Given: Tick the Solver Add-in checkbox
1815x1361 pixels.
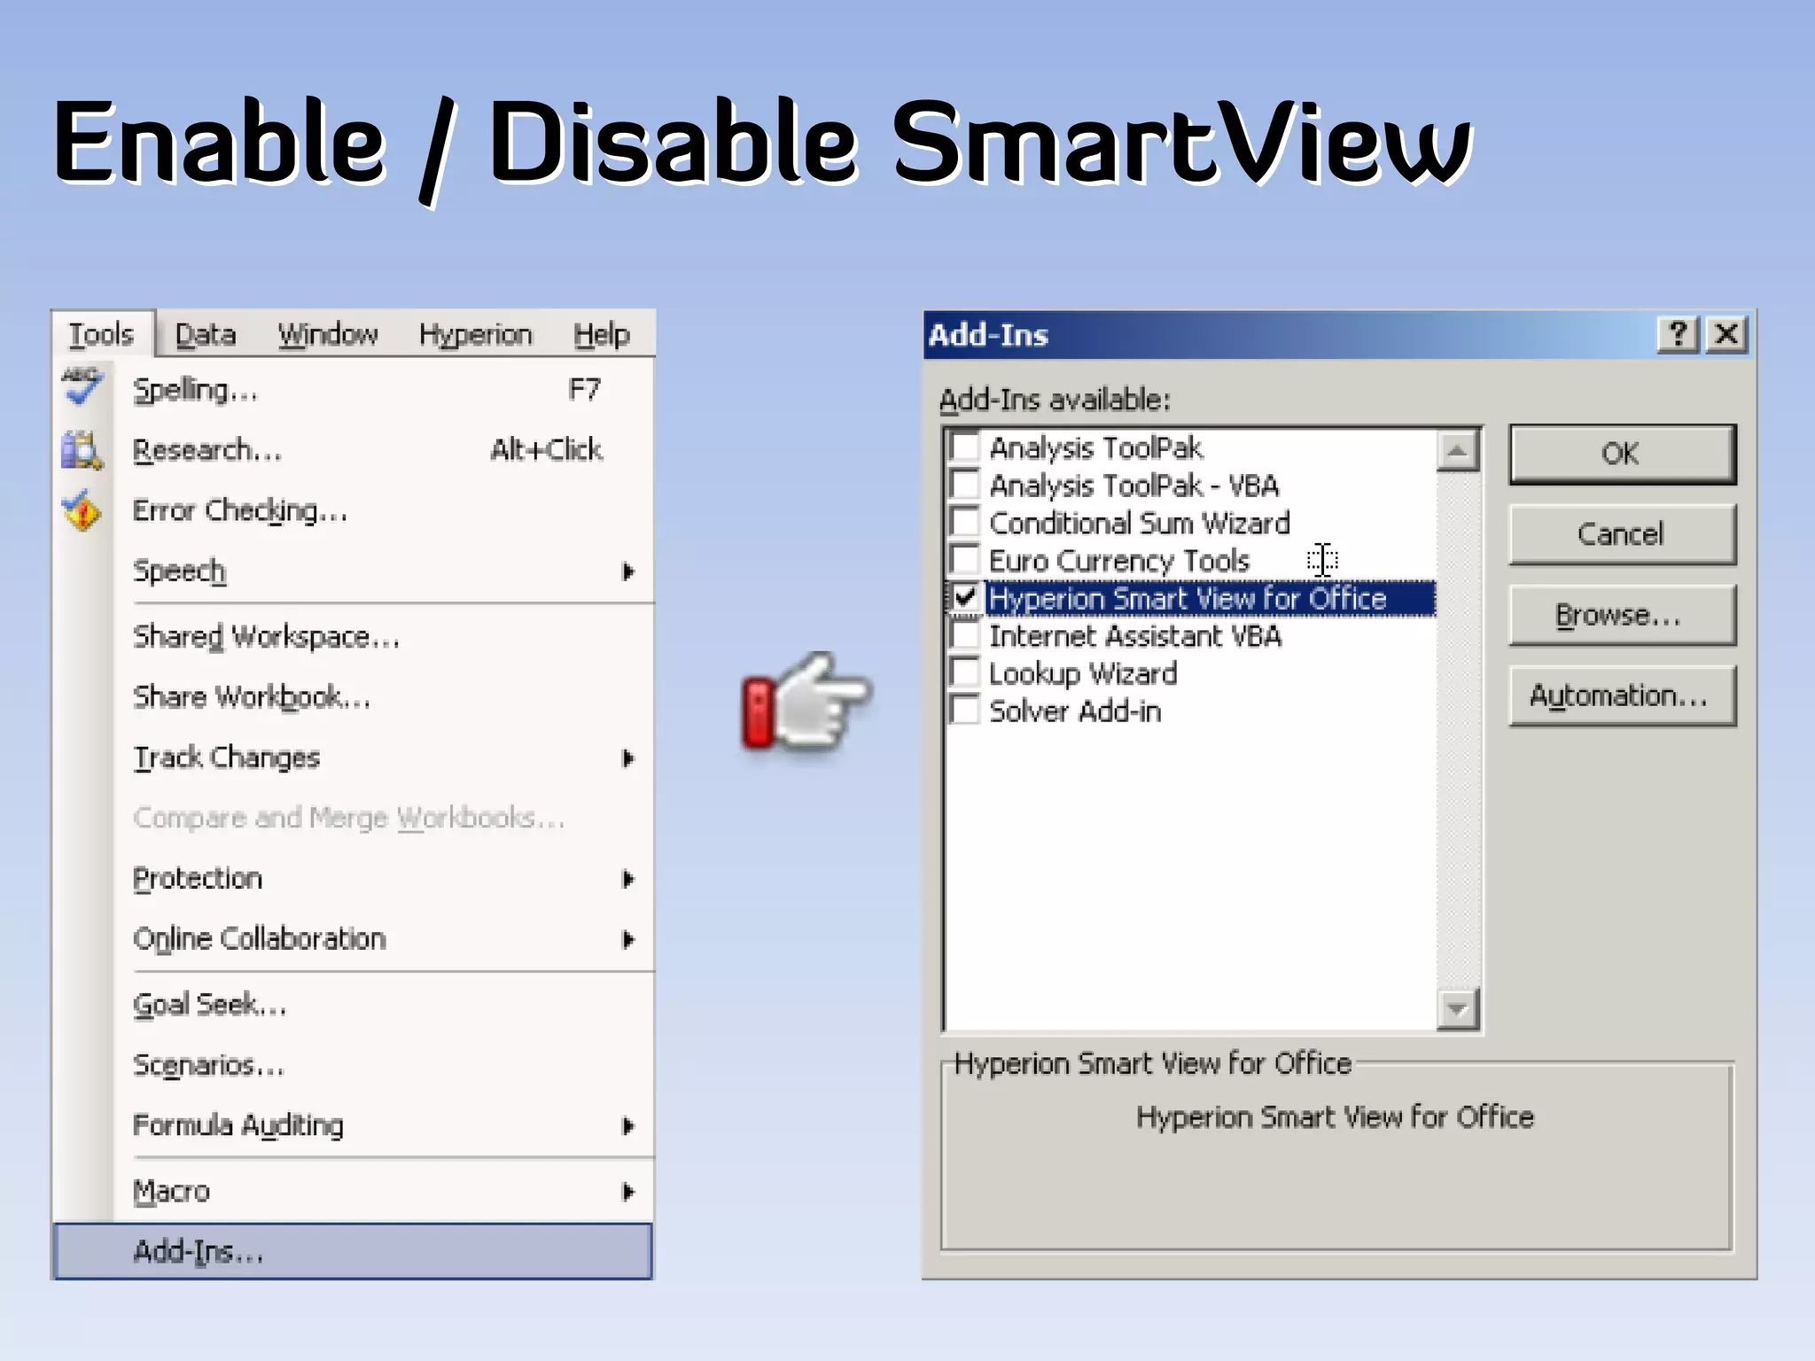Looking at the screenshot, I should pyautogui.click(x=964, y=711).
